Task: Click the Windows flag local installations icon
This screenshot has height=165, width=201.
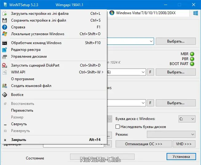Action: coord(5,34)
